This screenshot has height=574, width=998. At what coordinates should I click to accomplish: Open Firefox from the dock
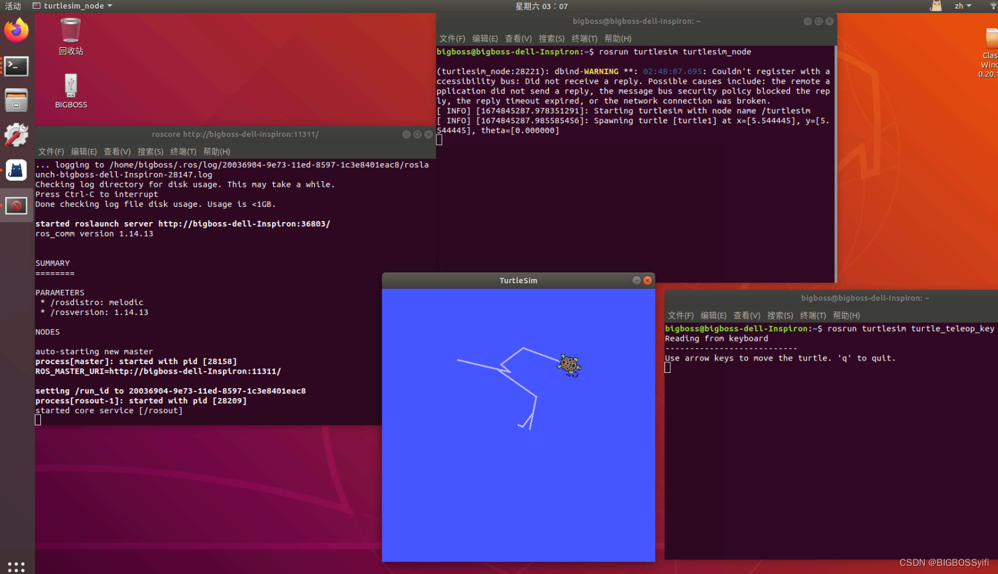coord(16,30)
